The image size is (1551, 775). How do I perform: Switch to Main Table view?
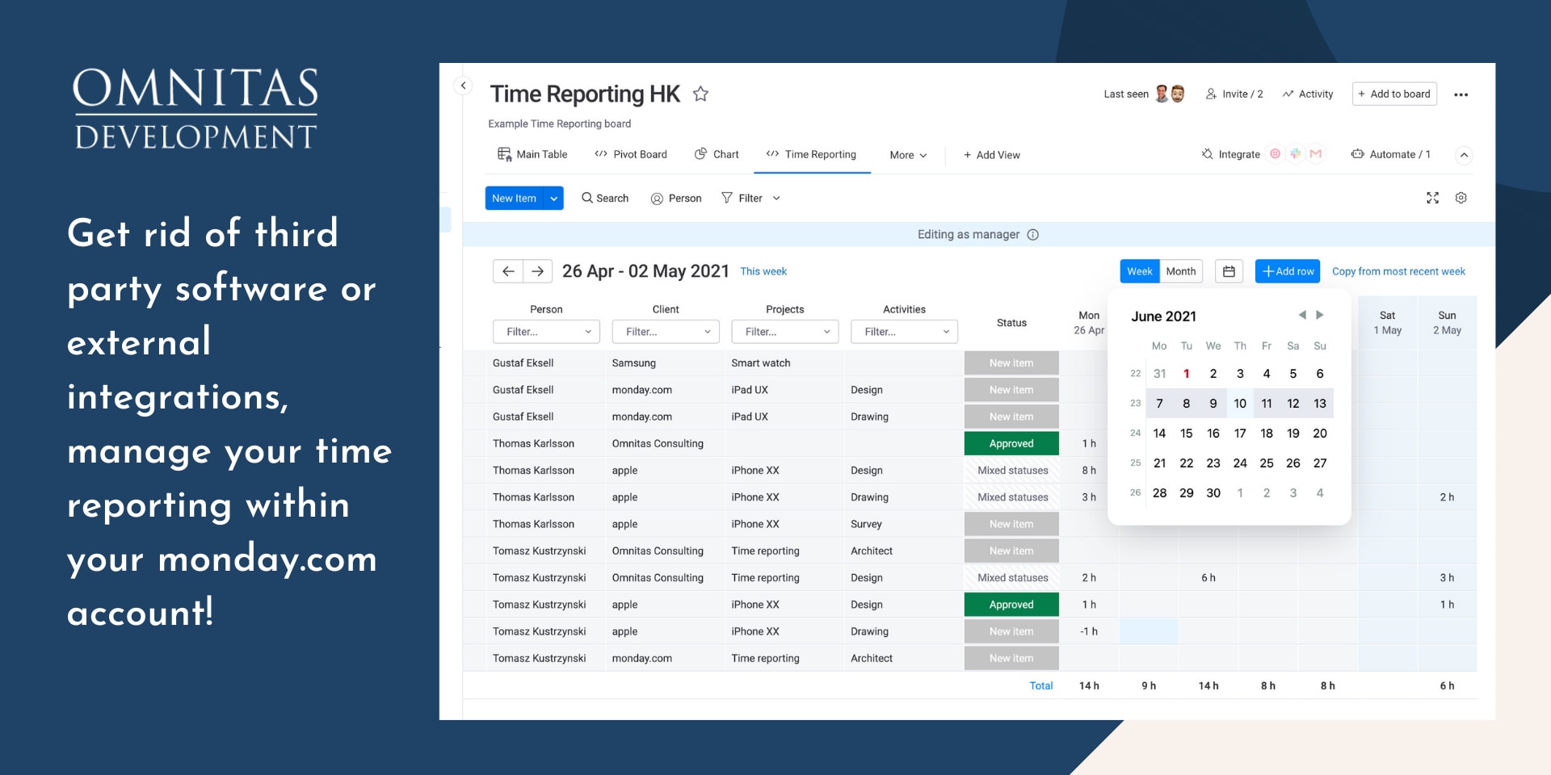pyautogui.click(x=532, y=154)
